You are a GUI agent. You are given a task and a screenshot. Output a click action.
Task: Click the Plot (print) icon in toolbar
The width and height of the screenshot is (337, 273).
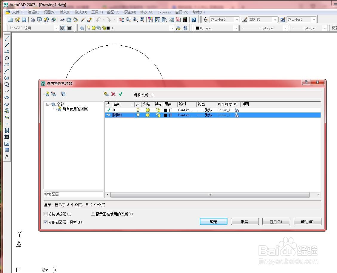pyautogui.click(x=33, y=20)
